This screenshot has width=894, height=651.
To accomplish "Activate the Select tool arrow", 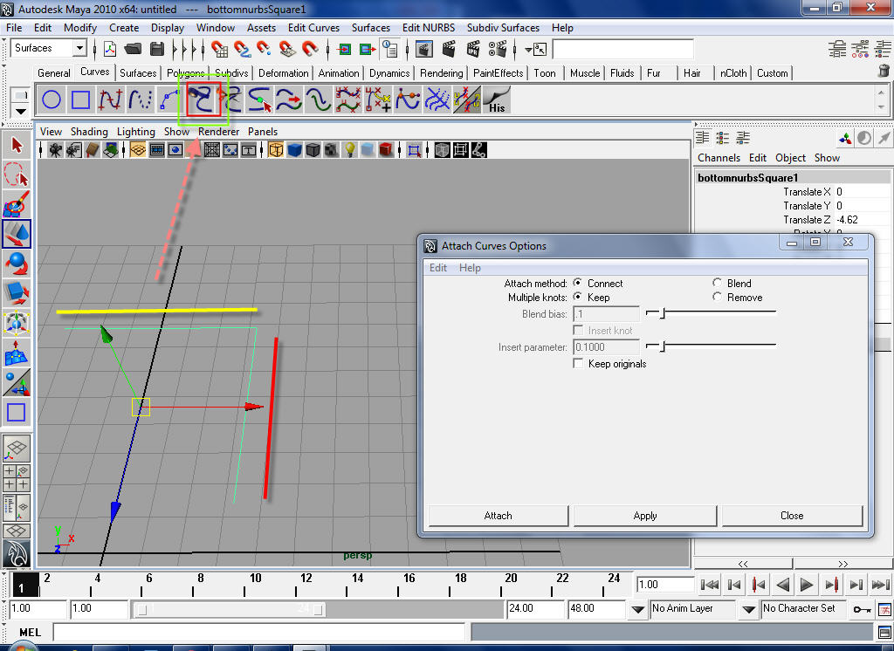I will click(17, 145).
